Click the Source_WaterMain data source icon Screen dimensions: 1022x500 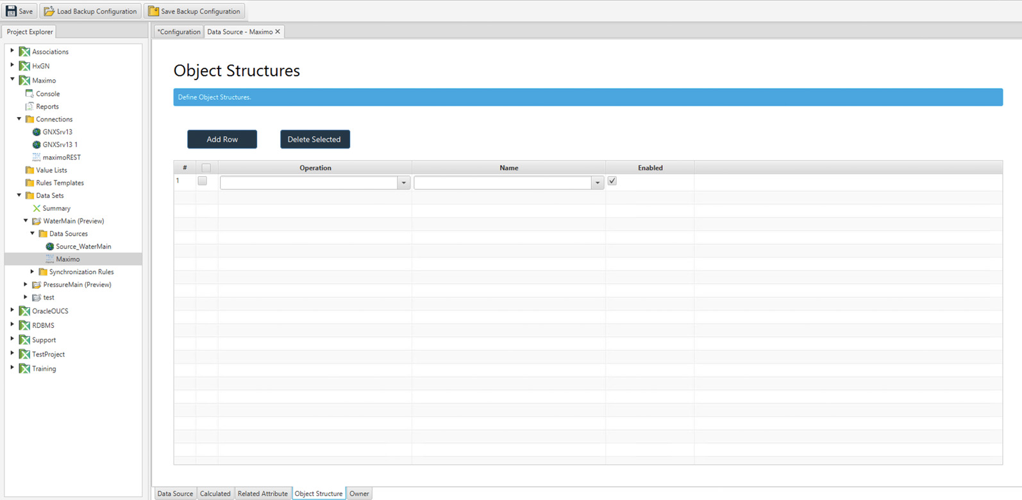pos(49,246)
